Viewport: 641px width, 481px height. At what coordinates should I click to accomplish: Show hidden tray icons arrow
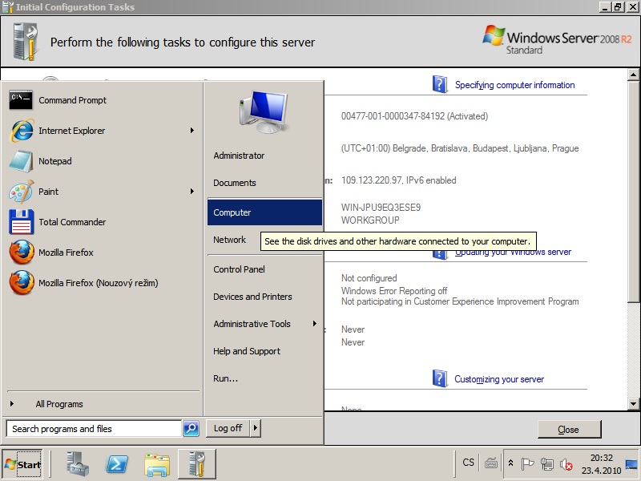[510, 464]
